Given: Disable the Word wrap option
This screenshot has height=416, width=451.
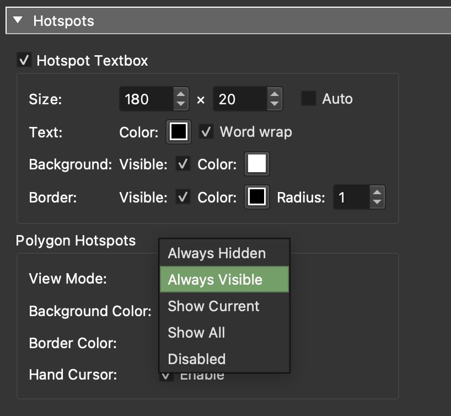Looking at the screenshot, I should coord(206,132).
